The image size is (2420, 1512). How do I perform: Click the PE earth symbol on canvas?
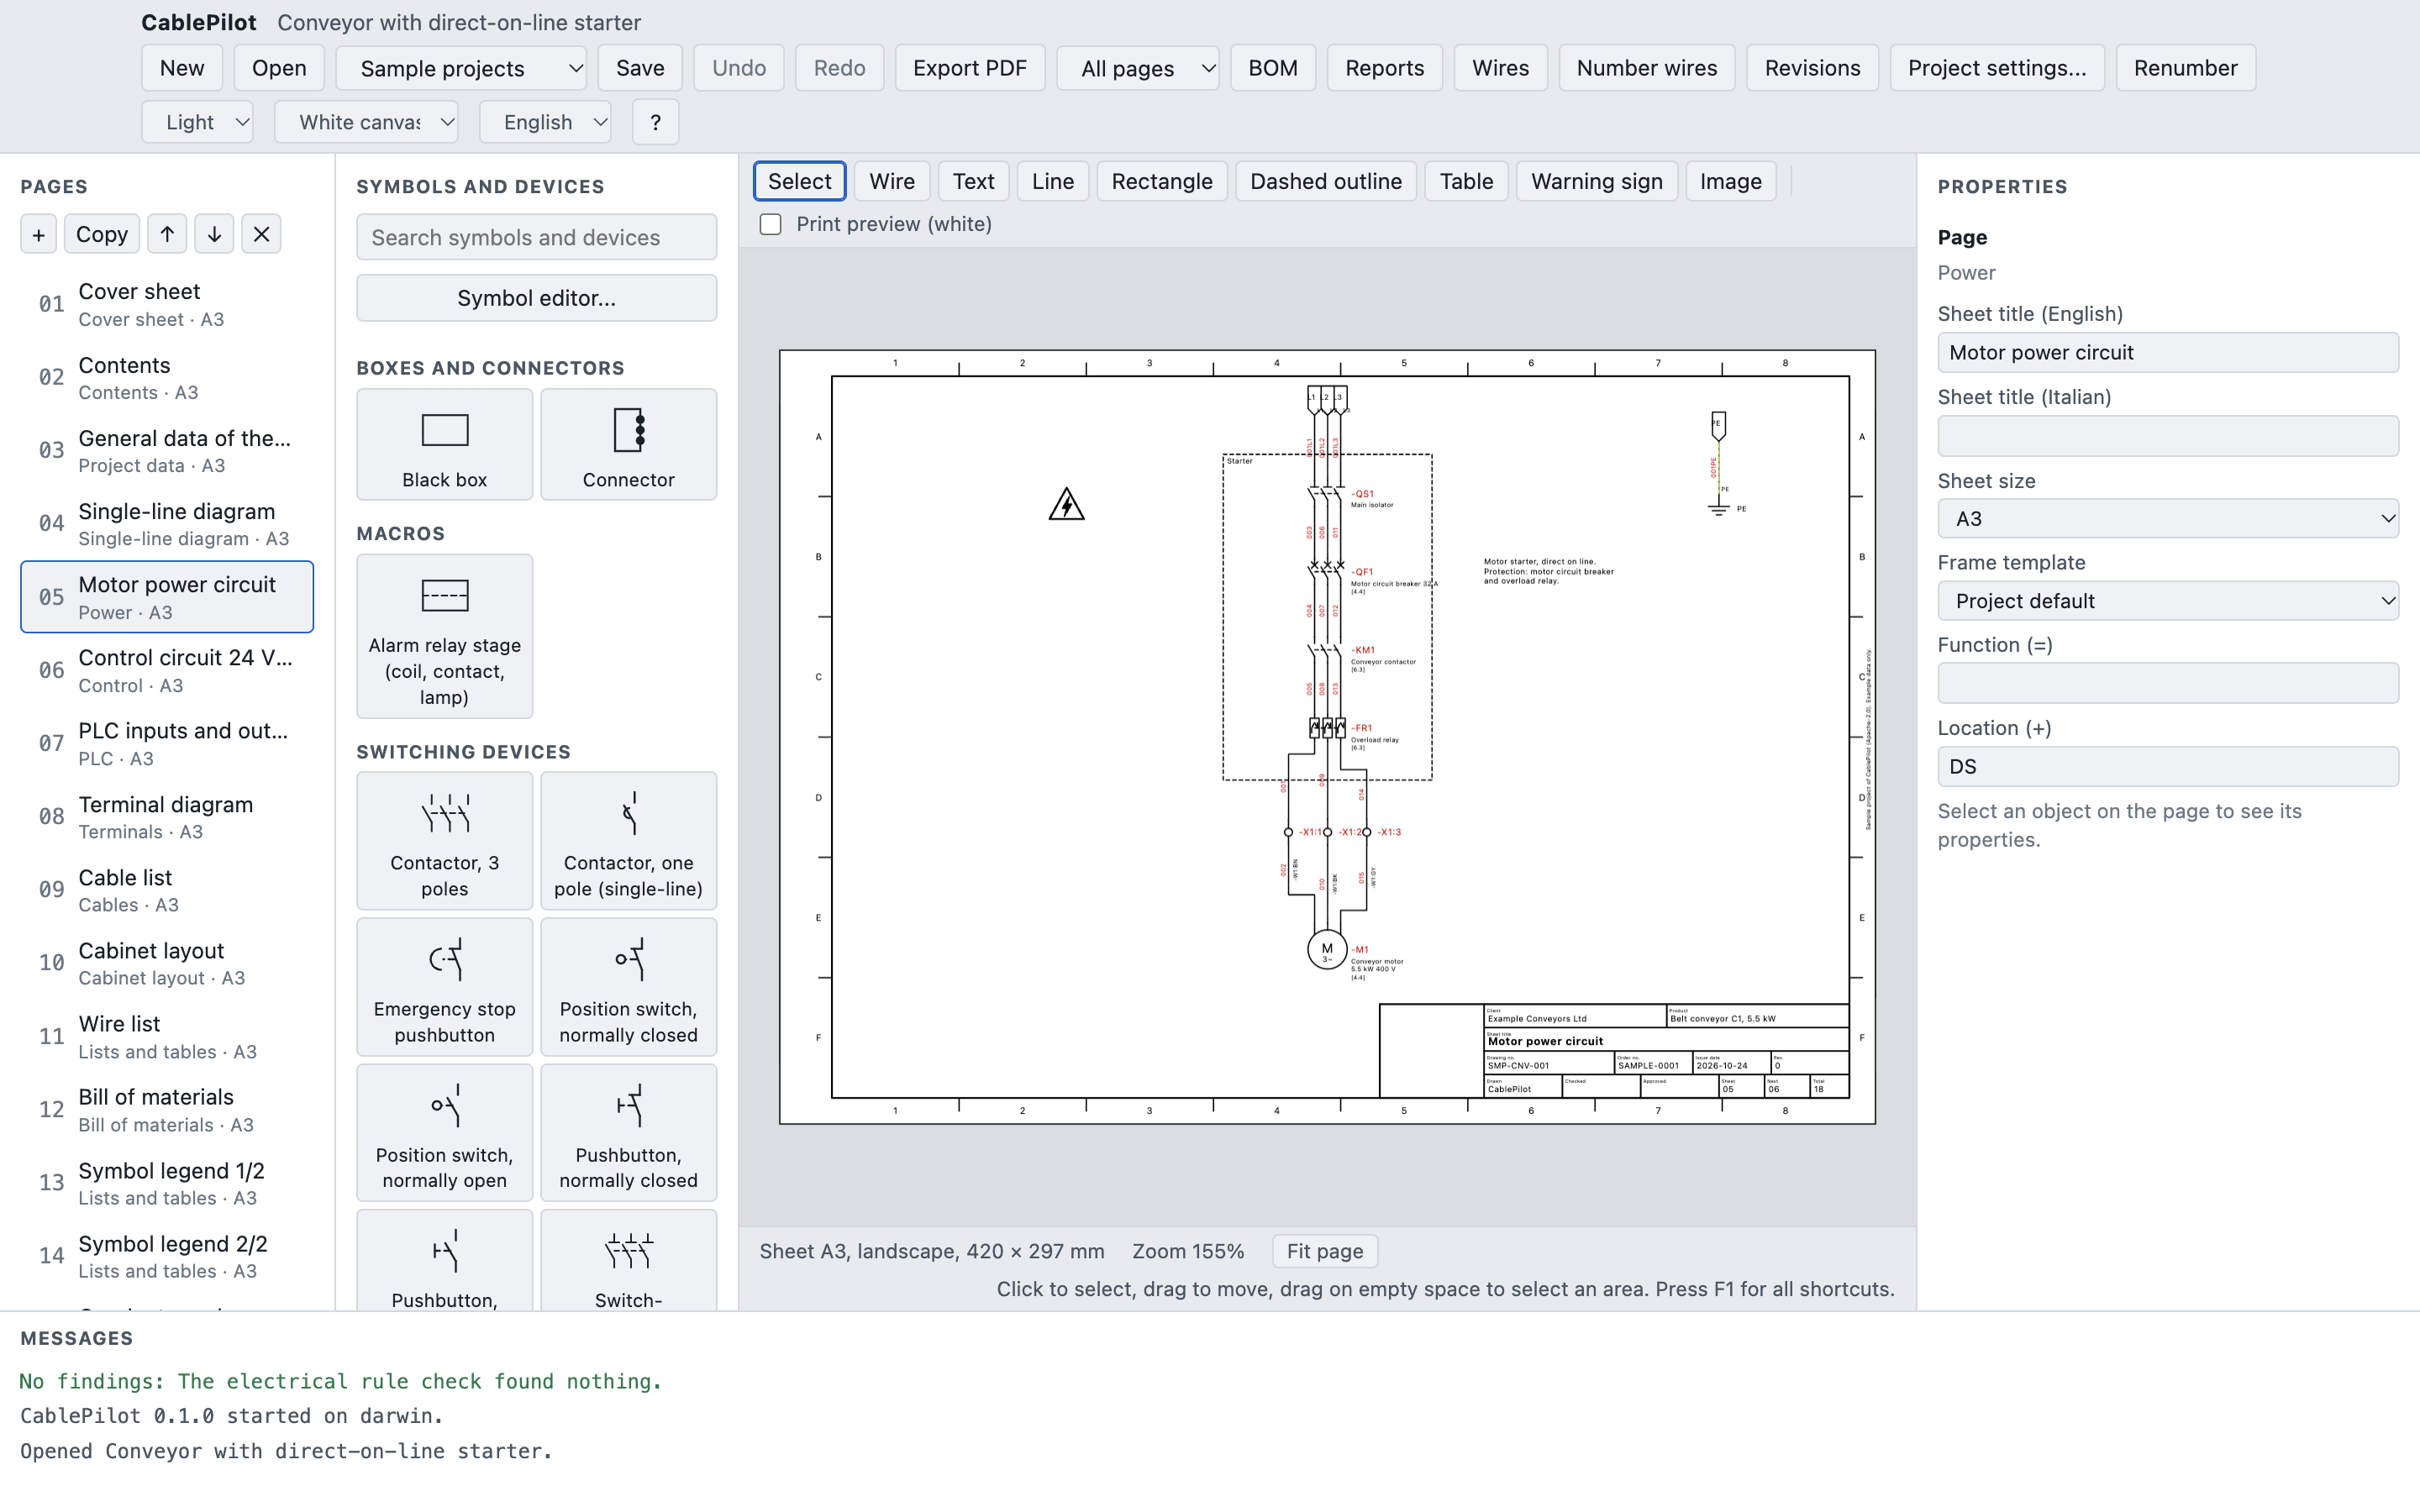1718,508
